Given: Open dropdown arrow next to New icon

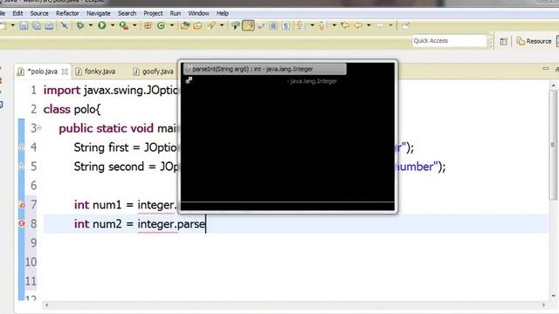Looking at the screenshot, I should coord(13,25).
